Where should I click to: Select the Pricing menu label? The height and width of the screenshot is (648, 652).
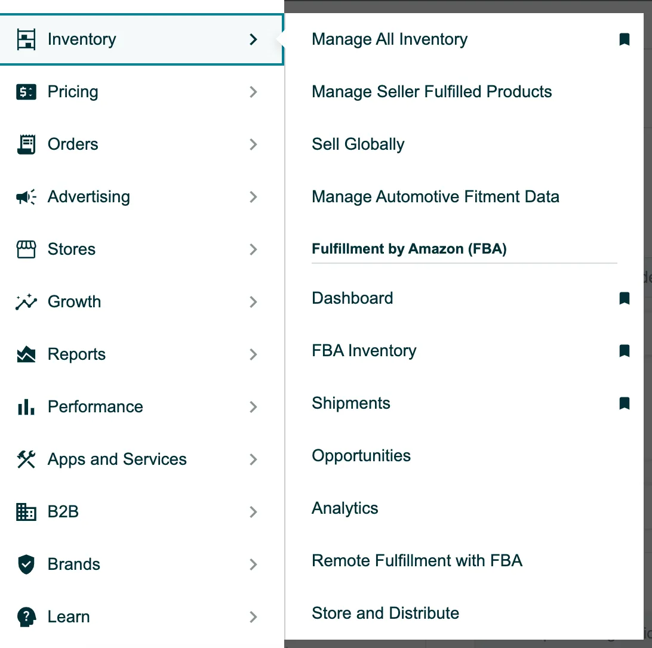tap(73, 92)
